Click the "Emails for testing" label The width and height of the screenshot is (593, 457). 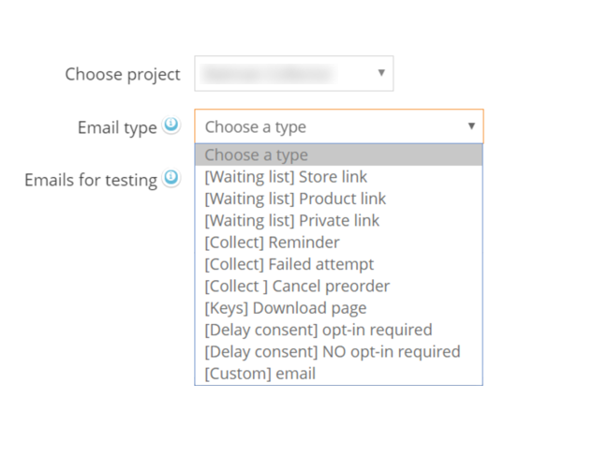(91, 179)
